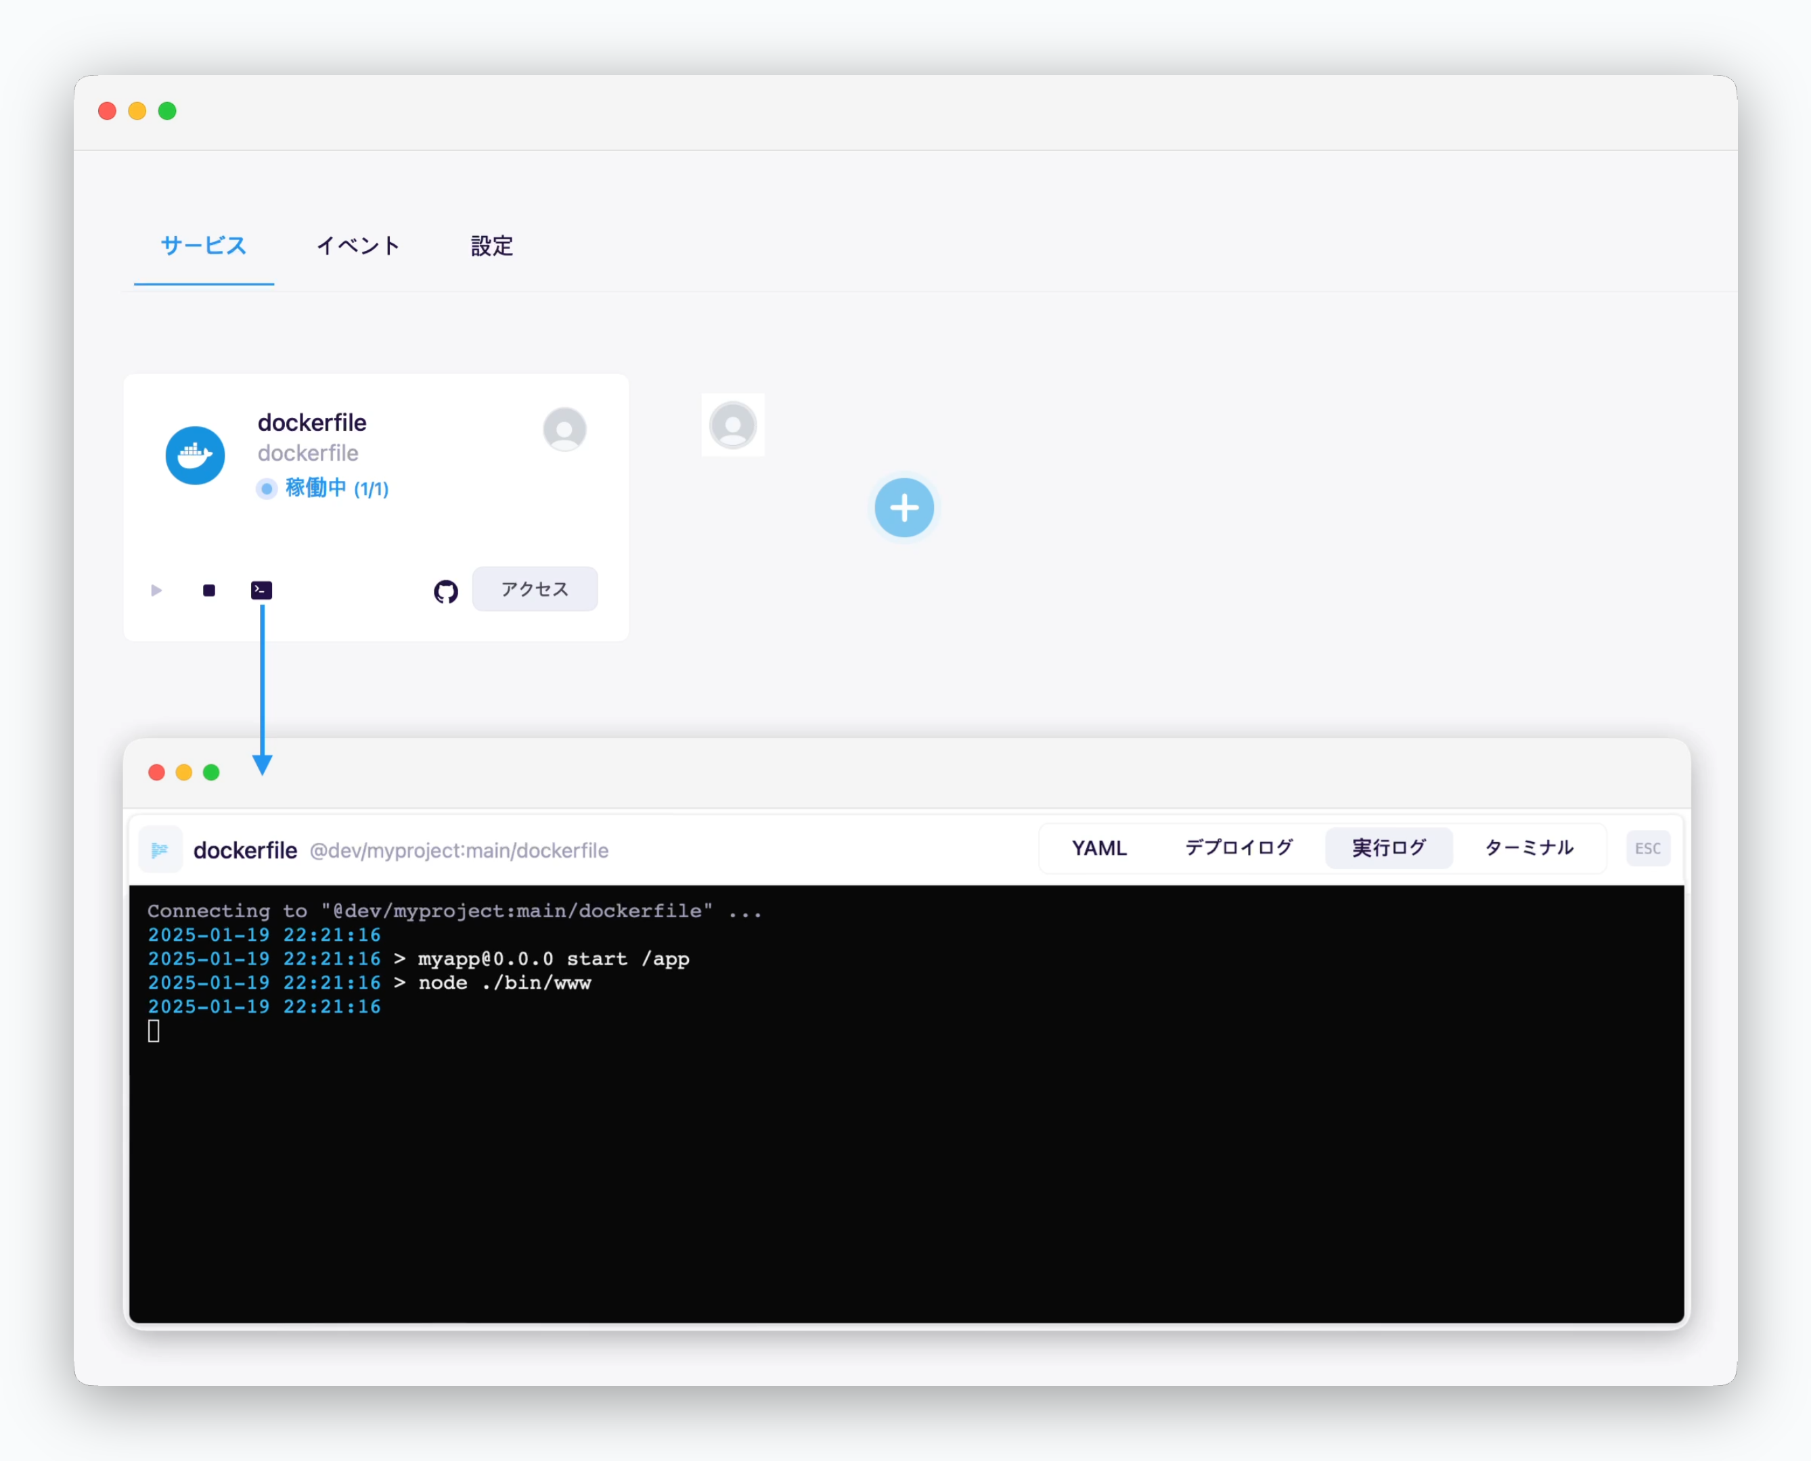
Task: Open the ターミナル tab
Action: (1529, 848)
